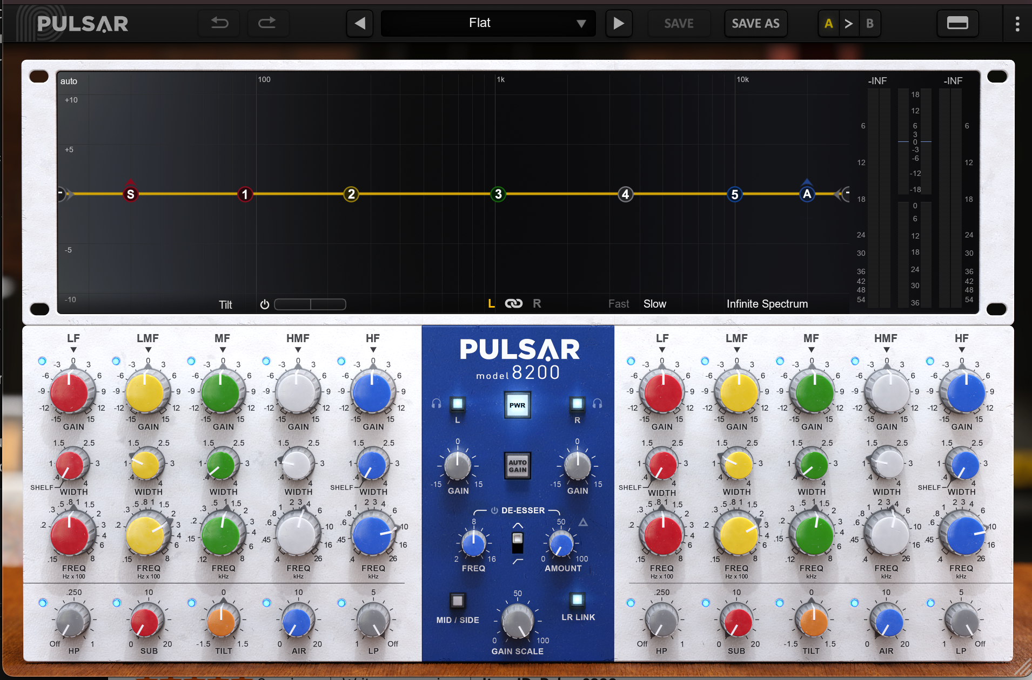Select the L channel display
The height and width of the screenshot is (680, 1032).
[x=491, y=304]
